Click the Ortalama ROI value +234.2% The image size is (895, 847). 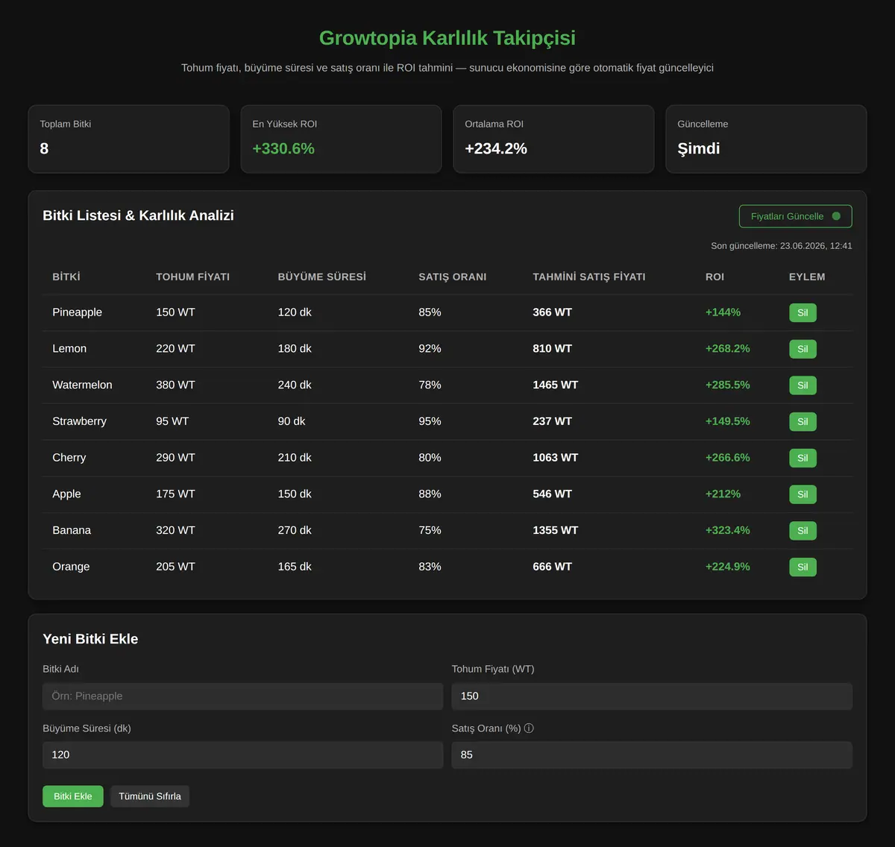496,148
